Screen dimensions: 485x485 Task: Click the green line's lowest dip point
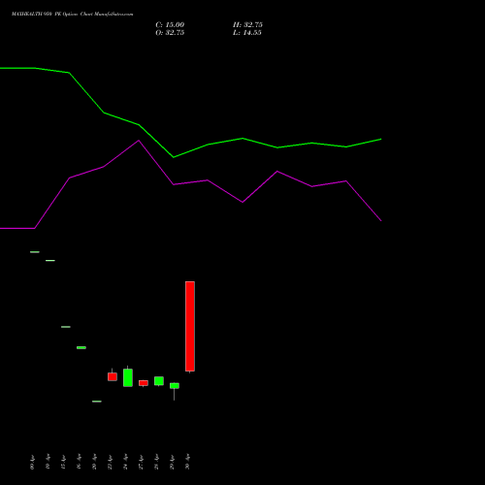tap(174, 157)
